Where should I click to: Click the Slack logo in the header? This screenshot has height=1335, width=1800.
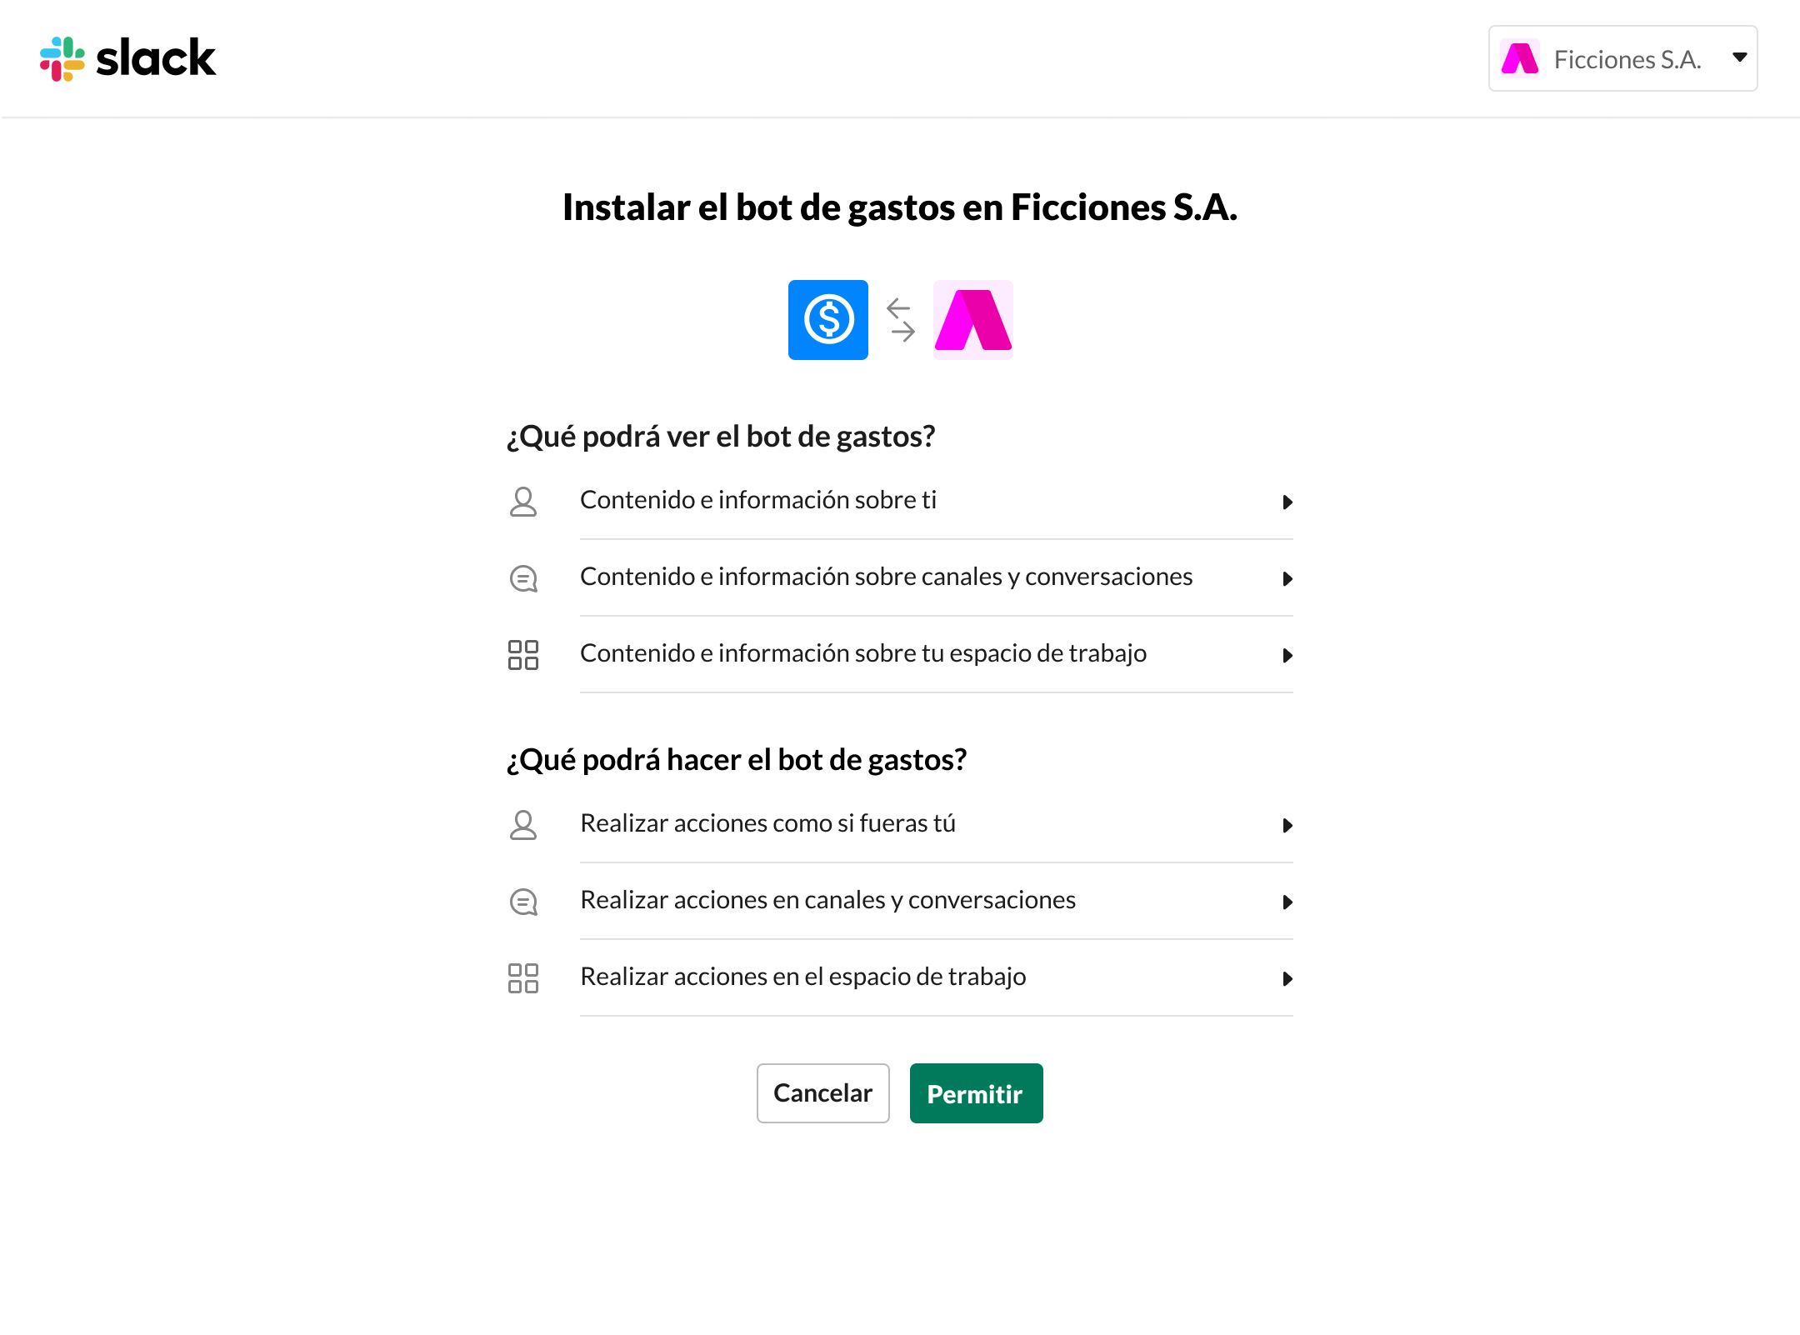point(127,58)
